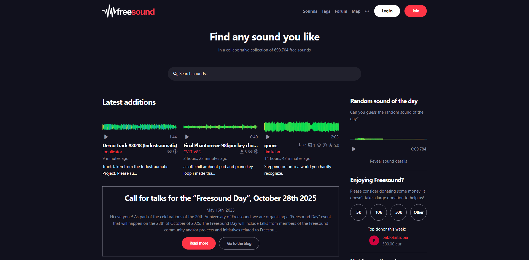The image size is (529, 260).
Task: Click the search magnifier icon
Action: (x=175, y=74)
